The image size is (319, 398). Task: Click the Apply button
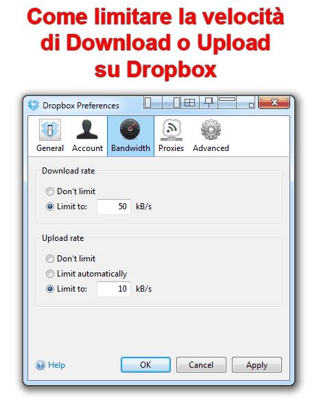coord(257,365)
